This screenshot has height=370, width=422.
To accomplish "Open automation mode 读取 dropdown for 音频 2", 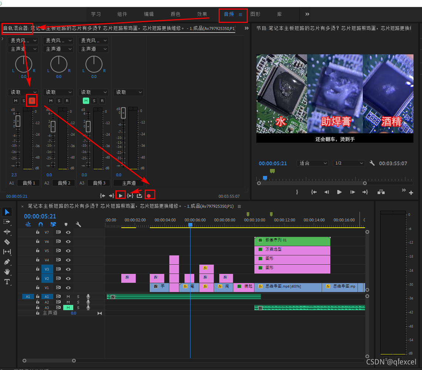I will 58,92.
